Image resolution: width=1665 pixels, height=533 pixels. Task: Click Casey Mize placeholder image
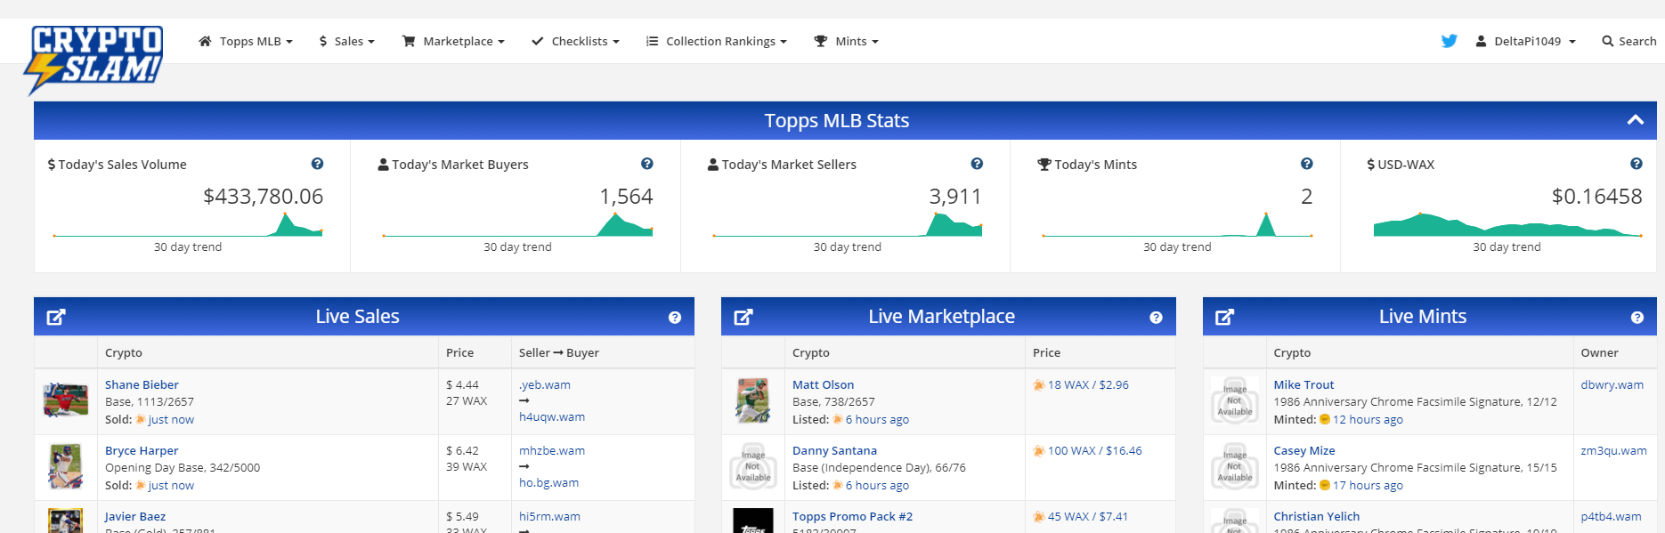point(1234,467)
